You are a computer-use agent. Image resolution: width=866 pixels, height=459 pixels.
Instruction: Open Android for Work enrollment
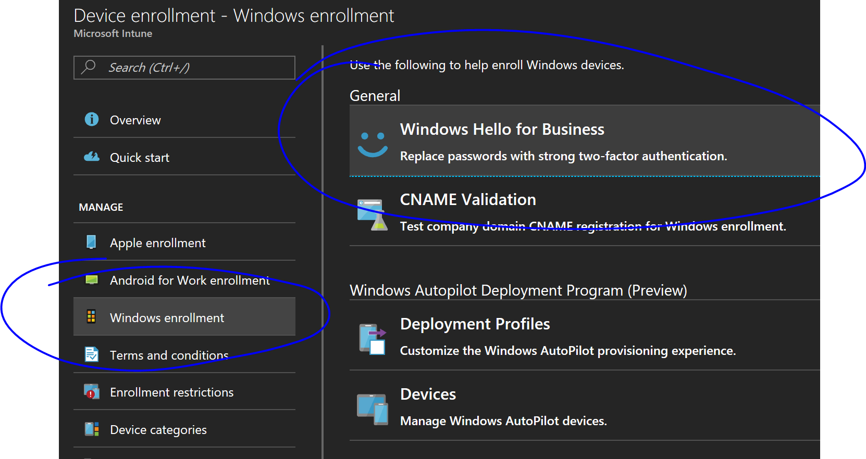point(184,280)
